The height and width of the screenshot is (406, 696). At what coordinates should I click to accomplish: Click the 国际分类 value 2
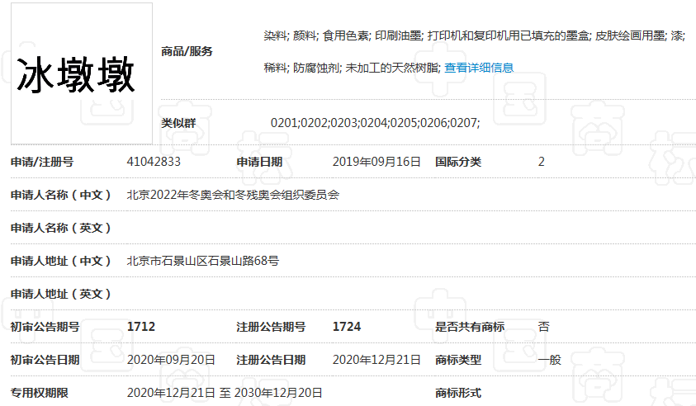pos(541,162)
